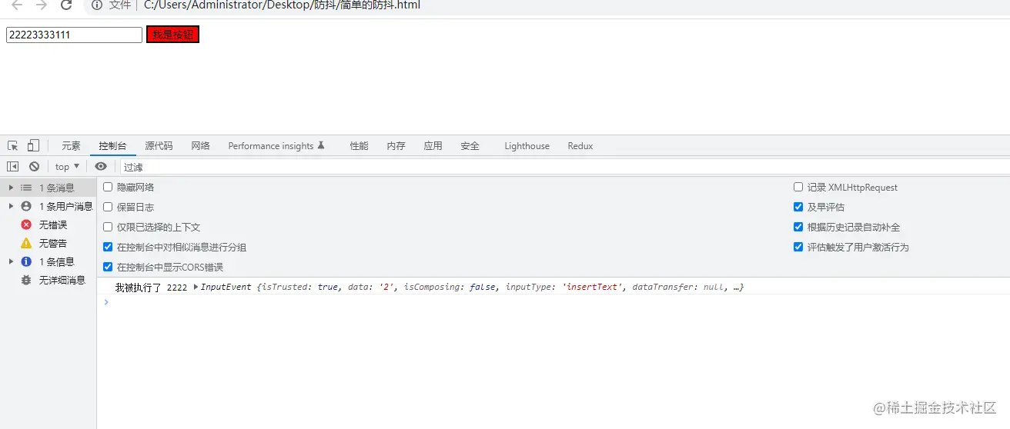Open the 网络 tab
Image resolution: width=1010 pixels, height=429 pixels.
coord(200,146)
